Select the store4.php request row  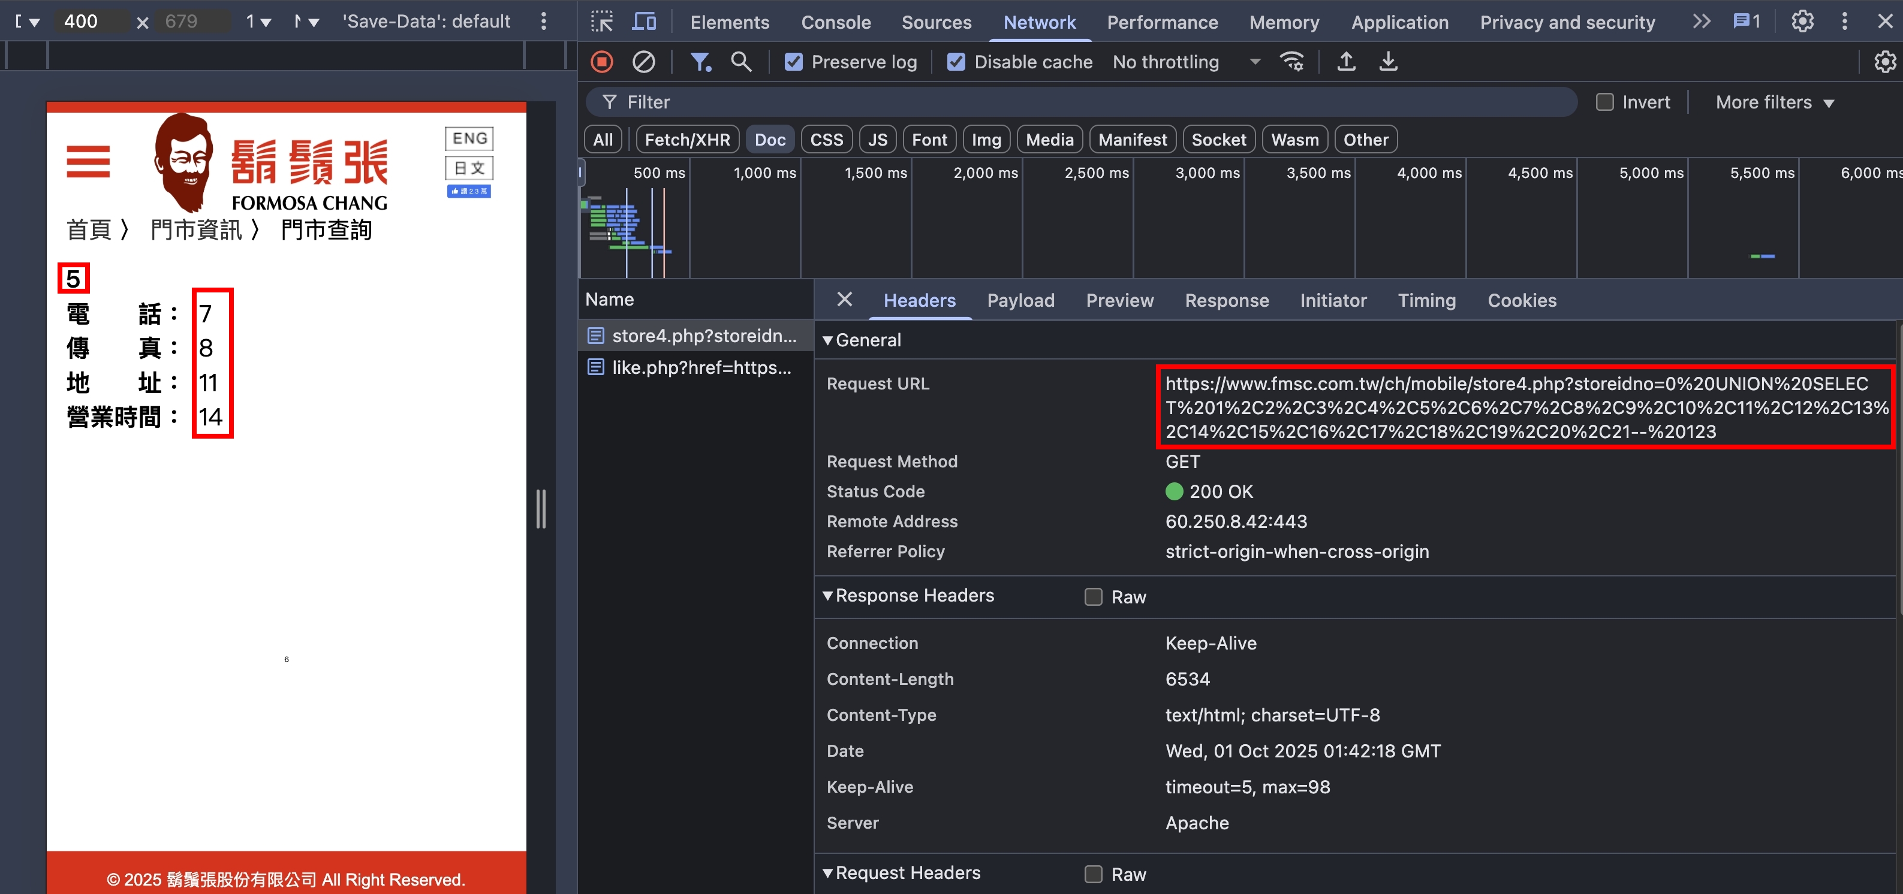(695, 335)
